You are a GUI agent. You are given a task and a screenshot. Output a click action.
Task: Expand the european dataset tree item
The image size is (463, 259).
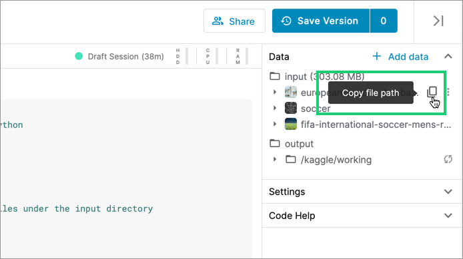(x=275, y=93)
